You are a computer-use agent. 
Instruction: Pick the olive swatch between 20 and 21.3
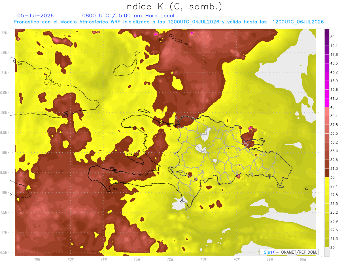[327, 243]
